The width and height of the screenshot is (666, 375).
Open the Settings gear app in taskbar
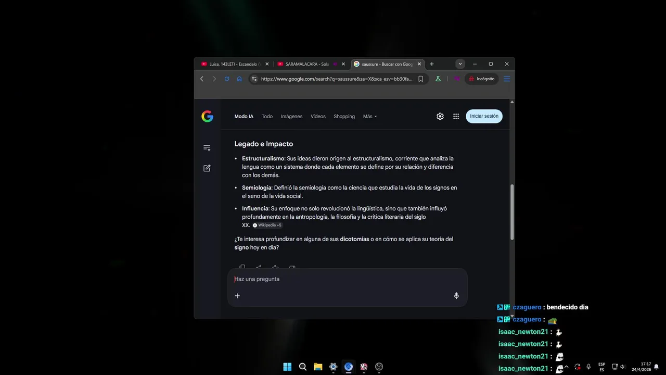pyautogui.click(x=334, y=367)
